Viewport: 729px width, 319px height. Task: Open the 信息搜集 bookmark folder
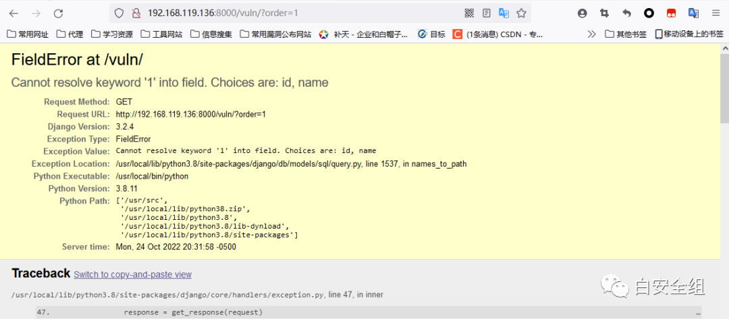(x=211, y=34)
